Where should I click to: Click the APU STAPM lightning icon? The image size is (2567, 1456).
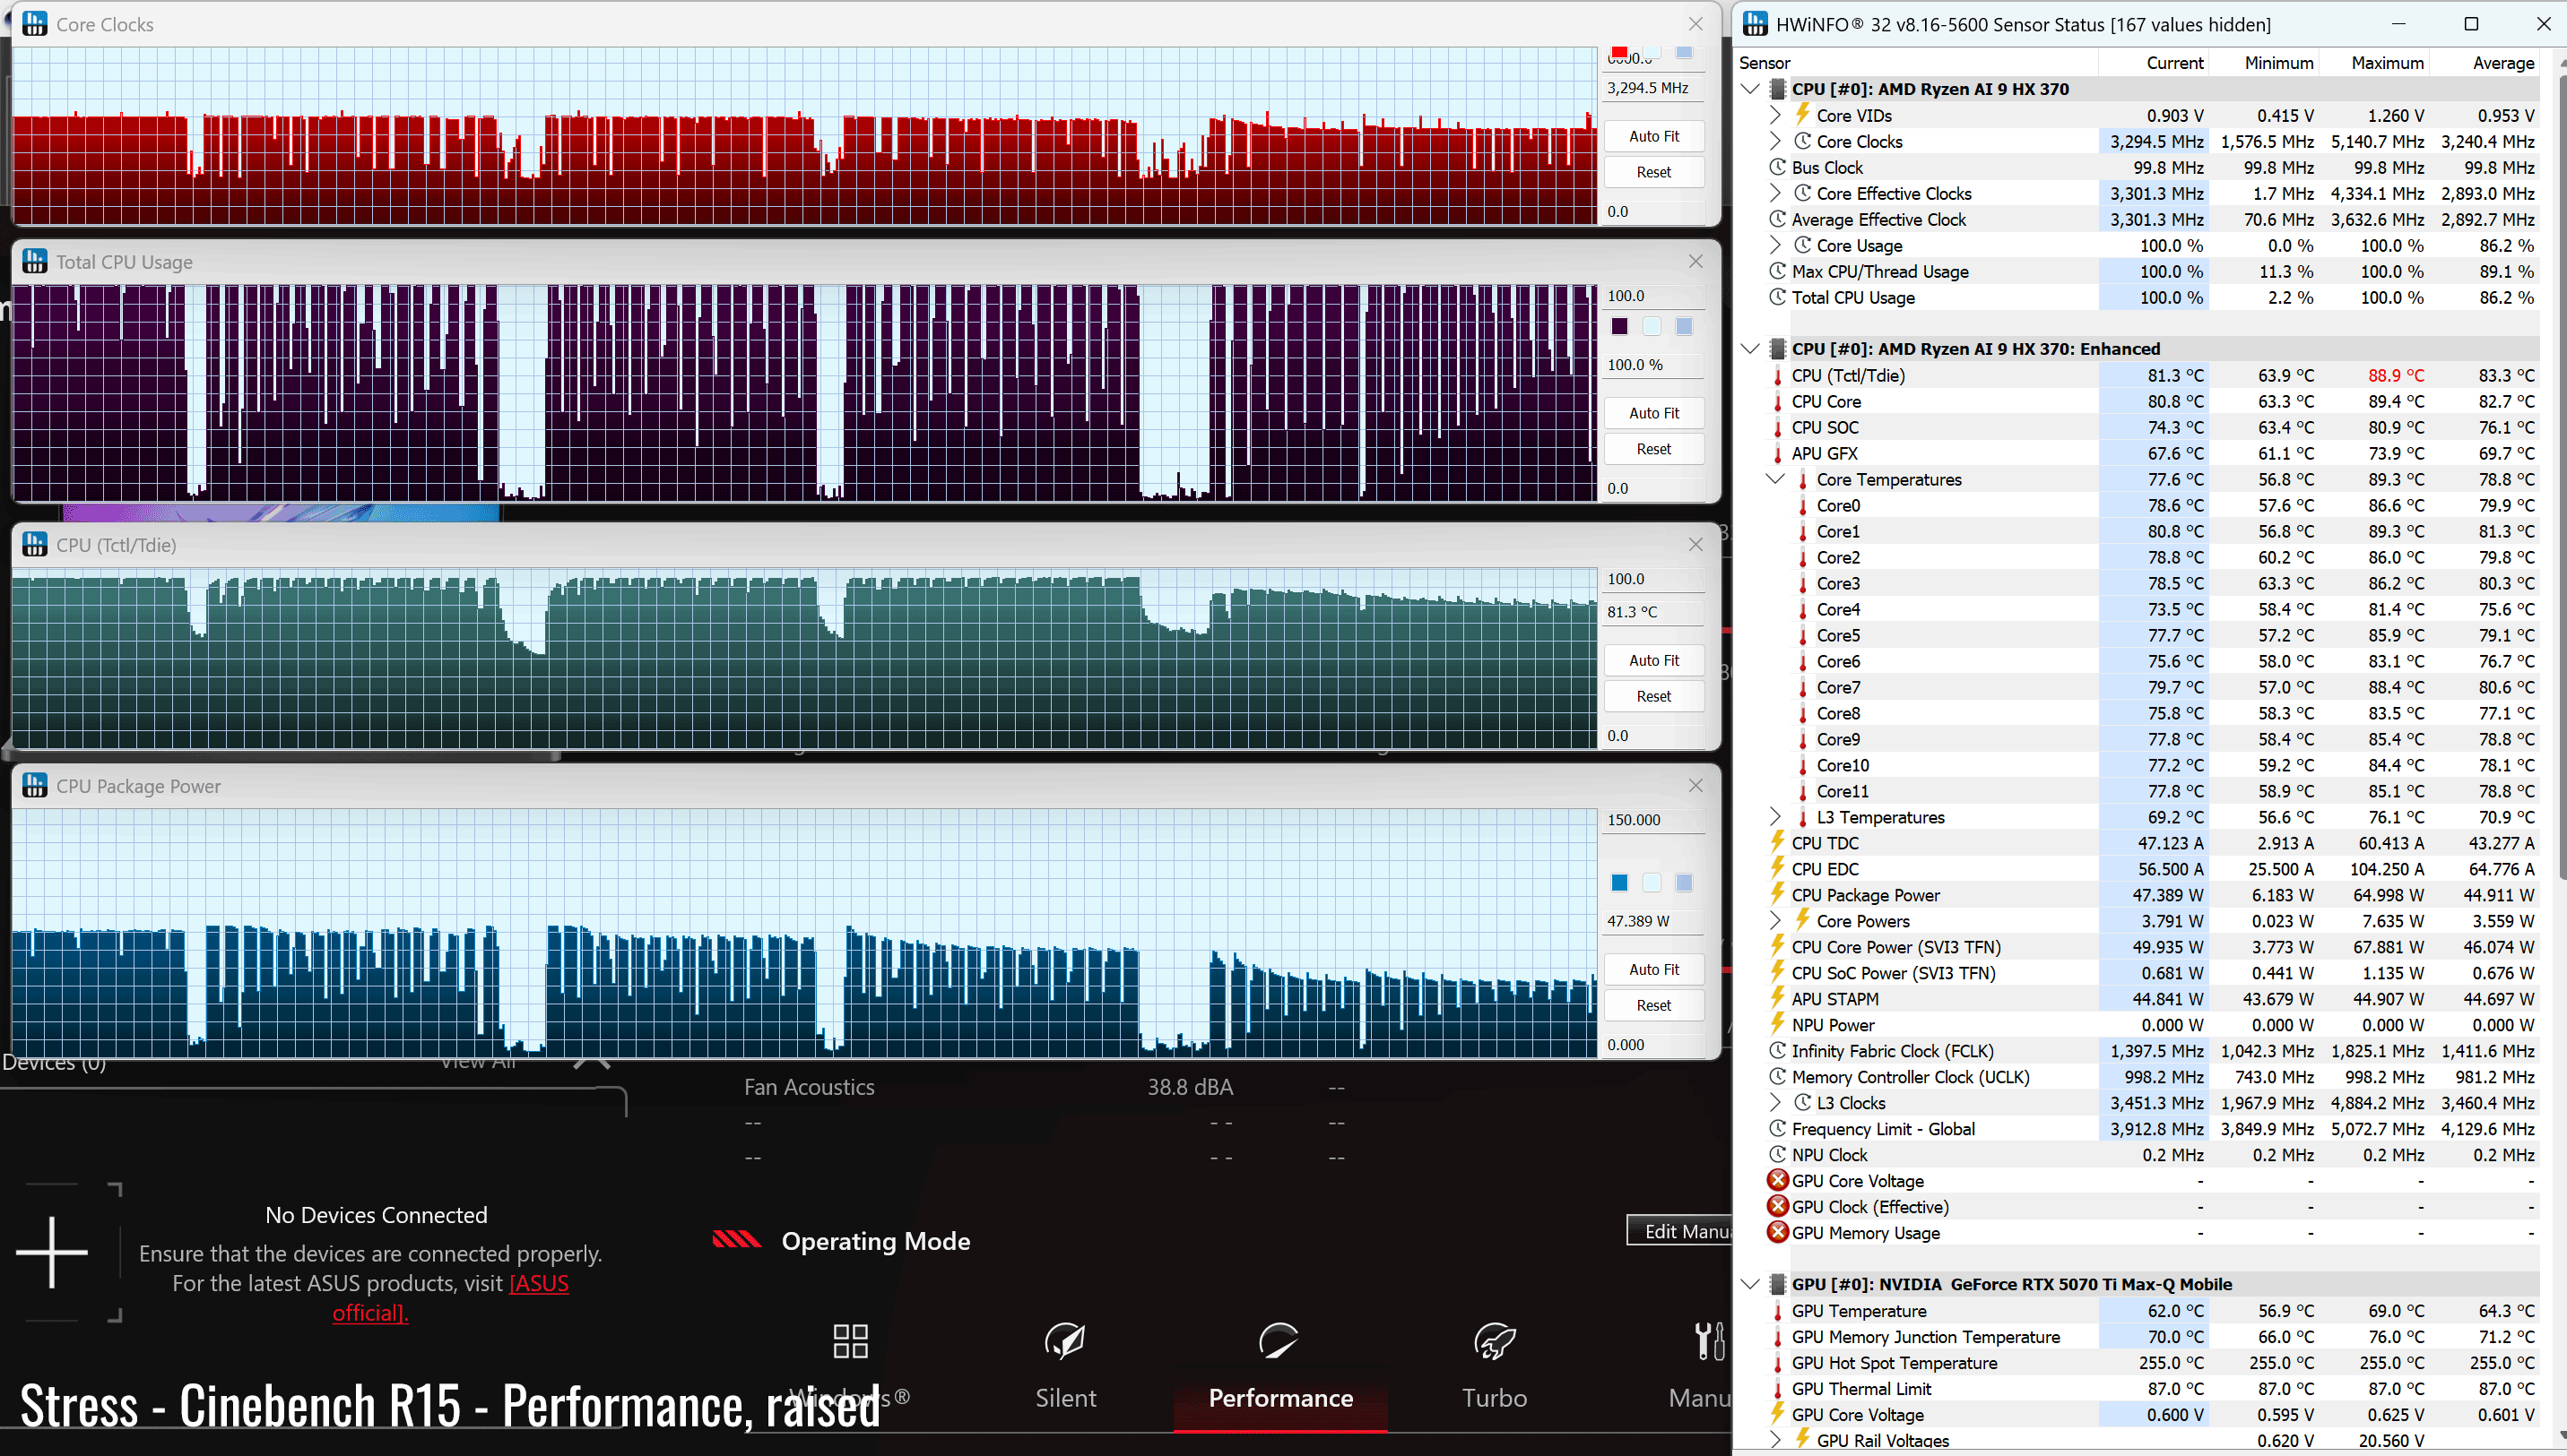(x=1778, y=998)
